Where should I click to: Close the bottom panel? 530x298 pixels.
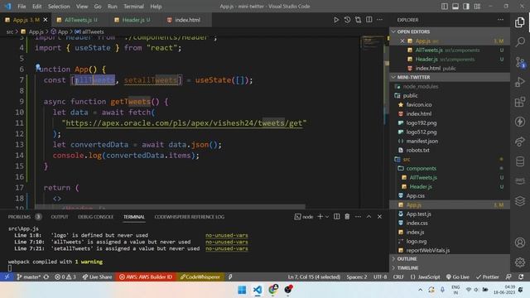pyautogui.click(x=379, y=217)
